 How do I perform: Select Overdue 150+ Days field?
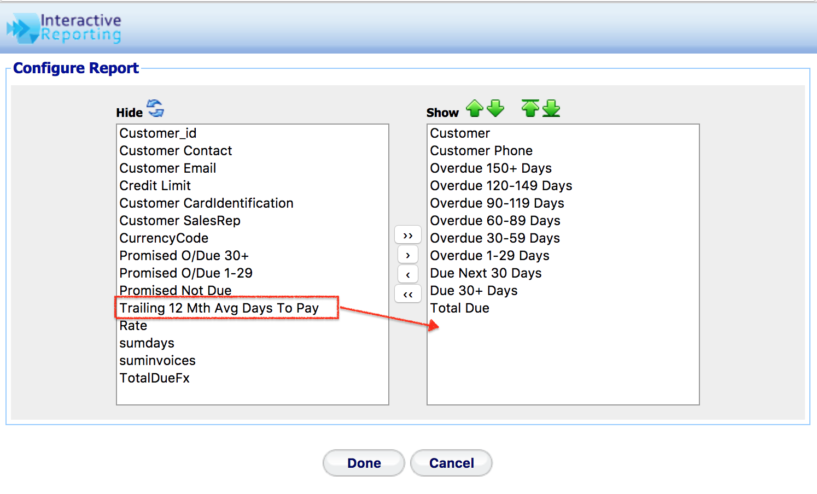563,168
